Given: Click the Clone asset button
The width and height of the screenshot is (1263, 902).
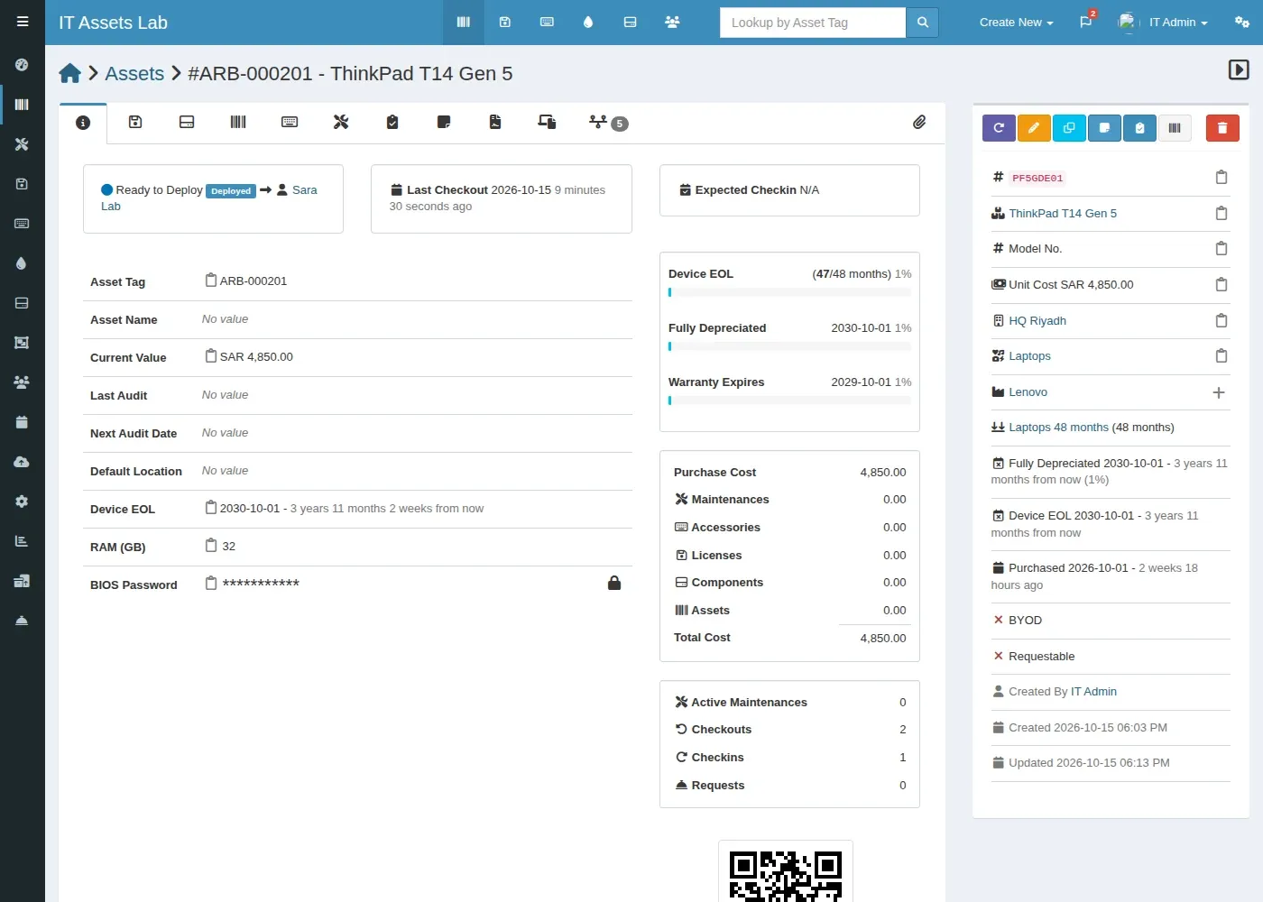Looking at the screenshot, I should pos(1069,128).
